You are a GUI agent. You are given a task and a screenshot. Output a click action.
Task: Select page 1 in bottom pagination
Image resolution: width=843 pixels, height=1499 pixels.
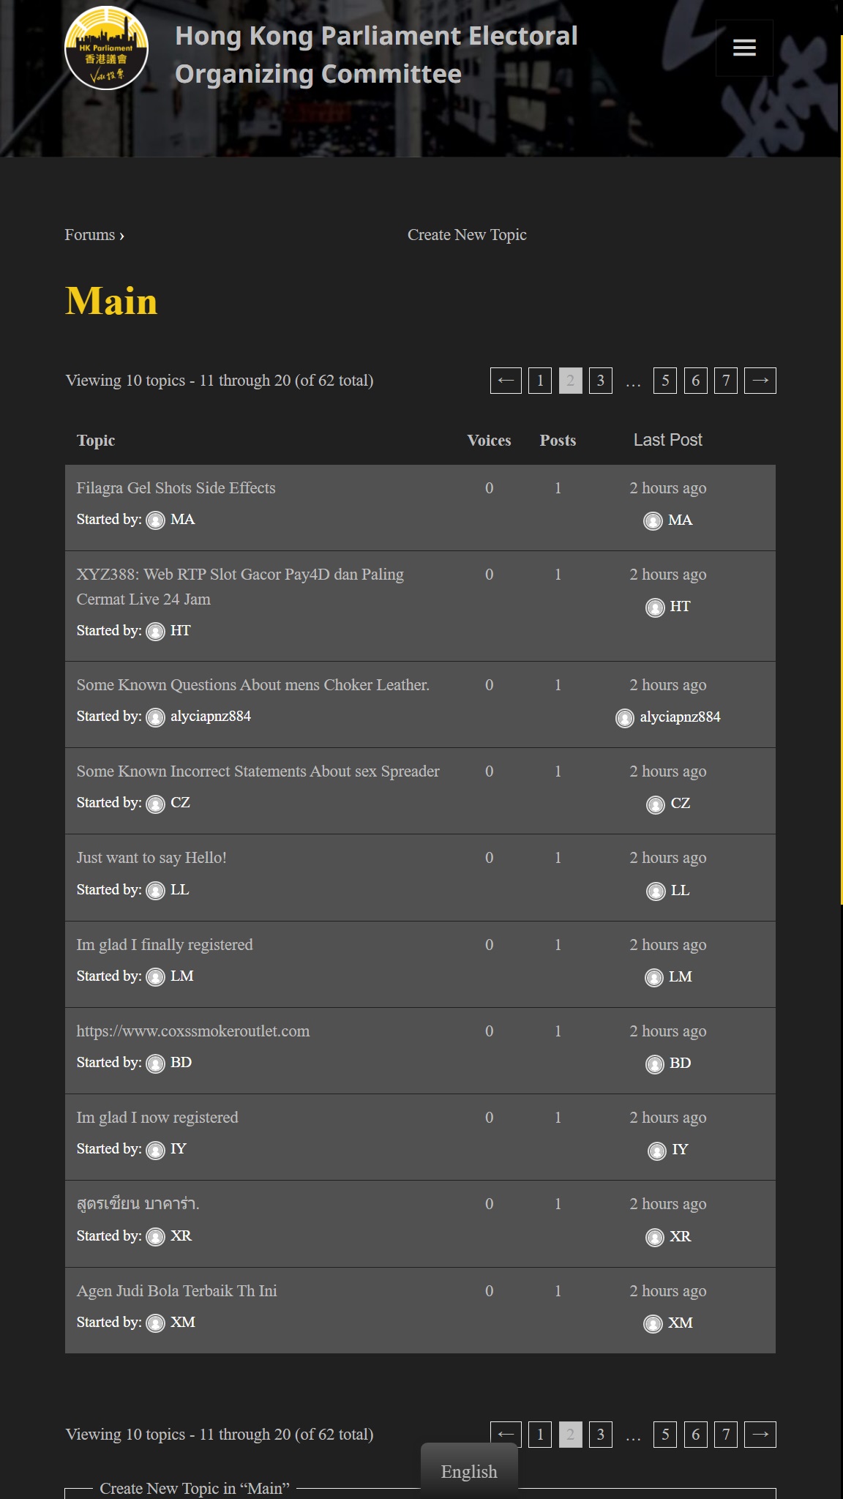coord(540,1435)
